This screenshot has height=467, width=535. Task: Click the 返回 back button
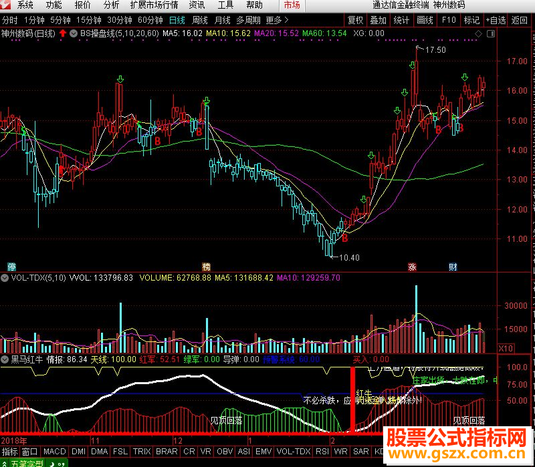(x=520, y=21)
